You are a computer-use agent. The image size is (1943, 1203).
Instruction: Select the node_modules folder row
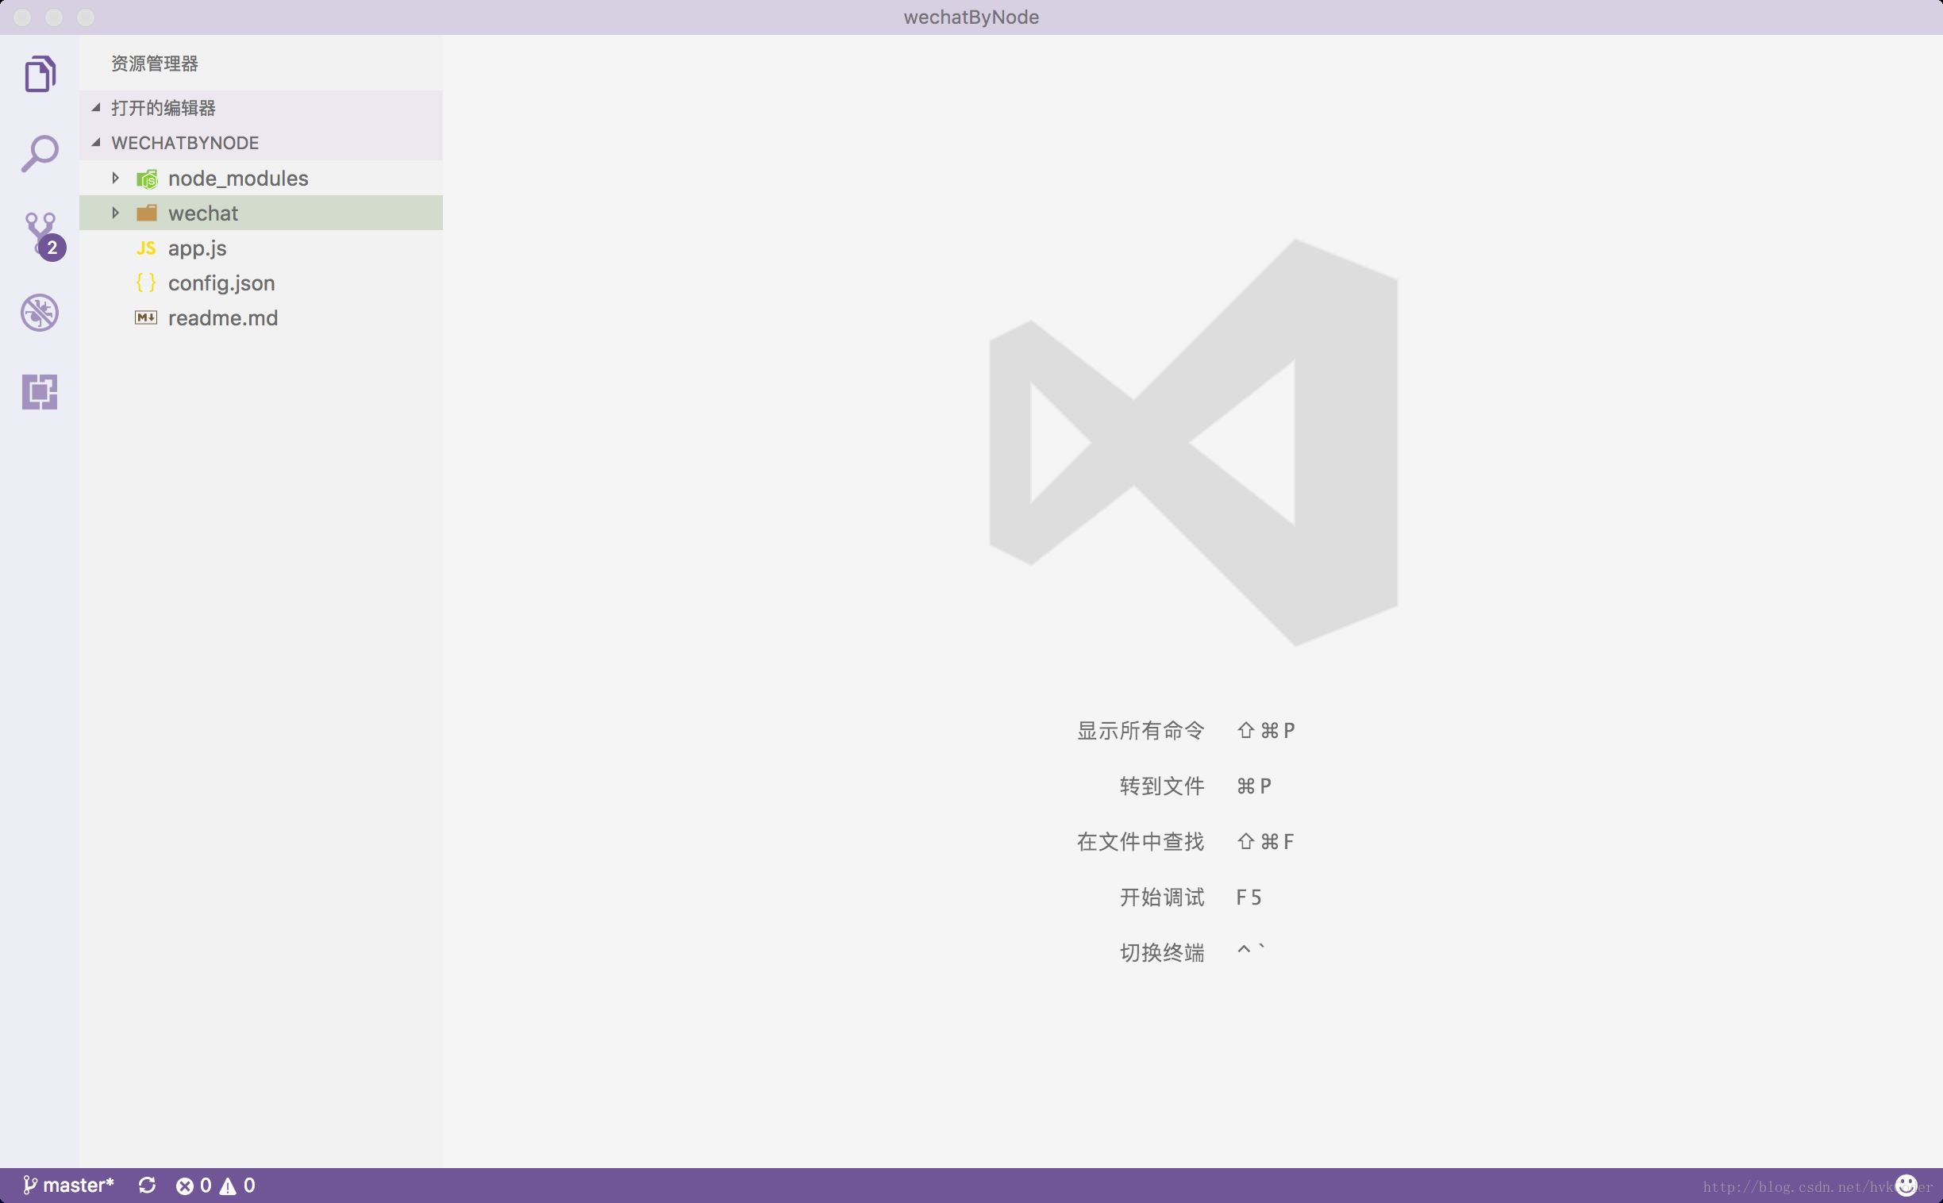[x=261, y=179]
